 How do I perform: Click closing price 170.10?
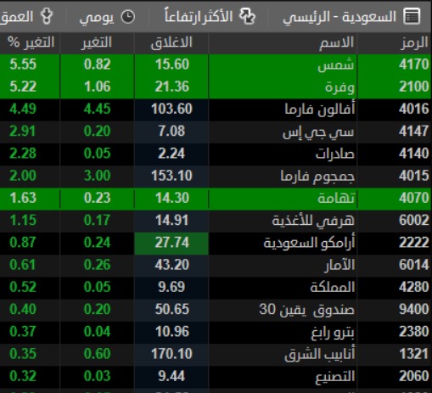pyautogui.click(x=171, y=354)
